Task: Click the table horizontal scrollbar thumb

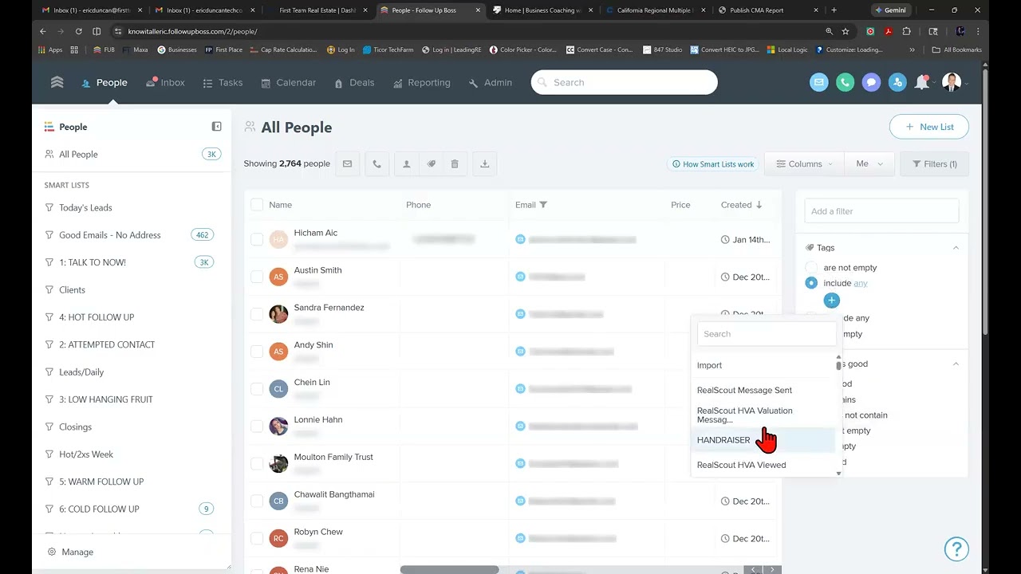Action: [x=449, y=569]
